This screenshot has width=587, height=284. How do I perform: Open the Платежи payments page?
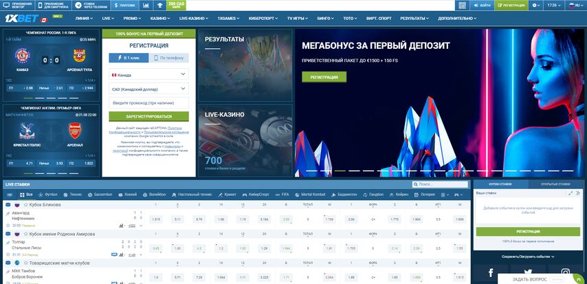(x=125, y=6)
